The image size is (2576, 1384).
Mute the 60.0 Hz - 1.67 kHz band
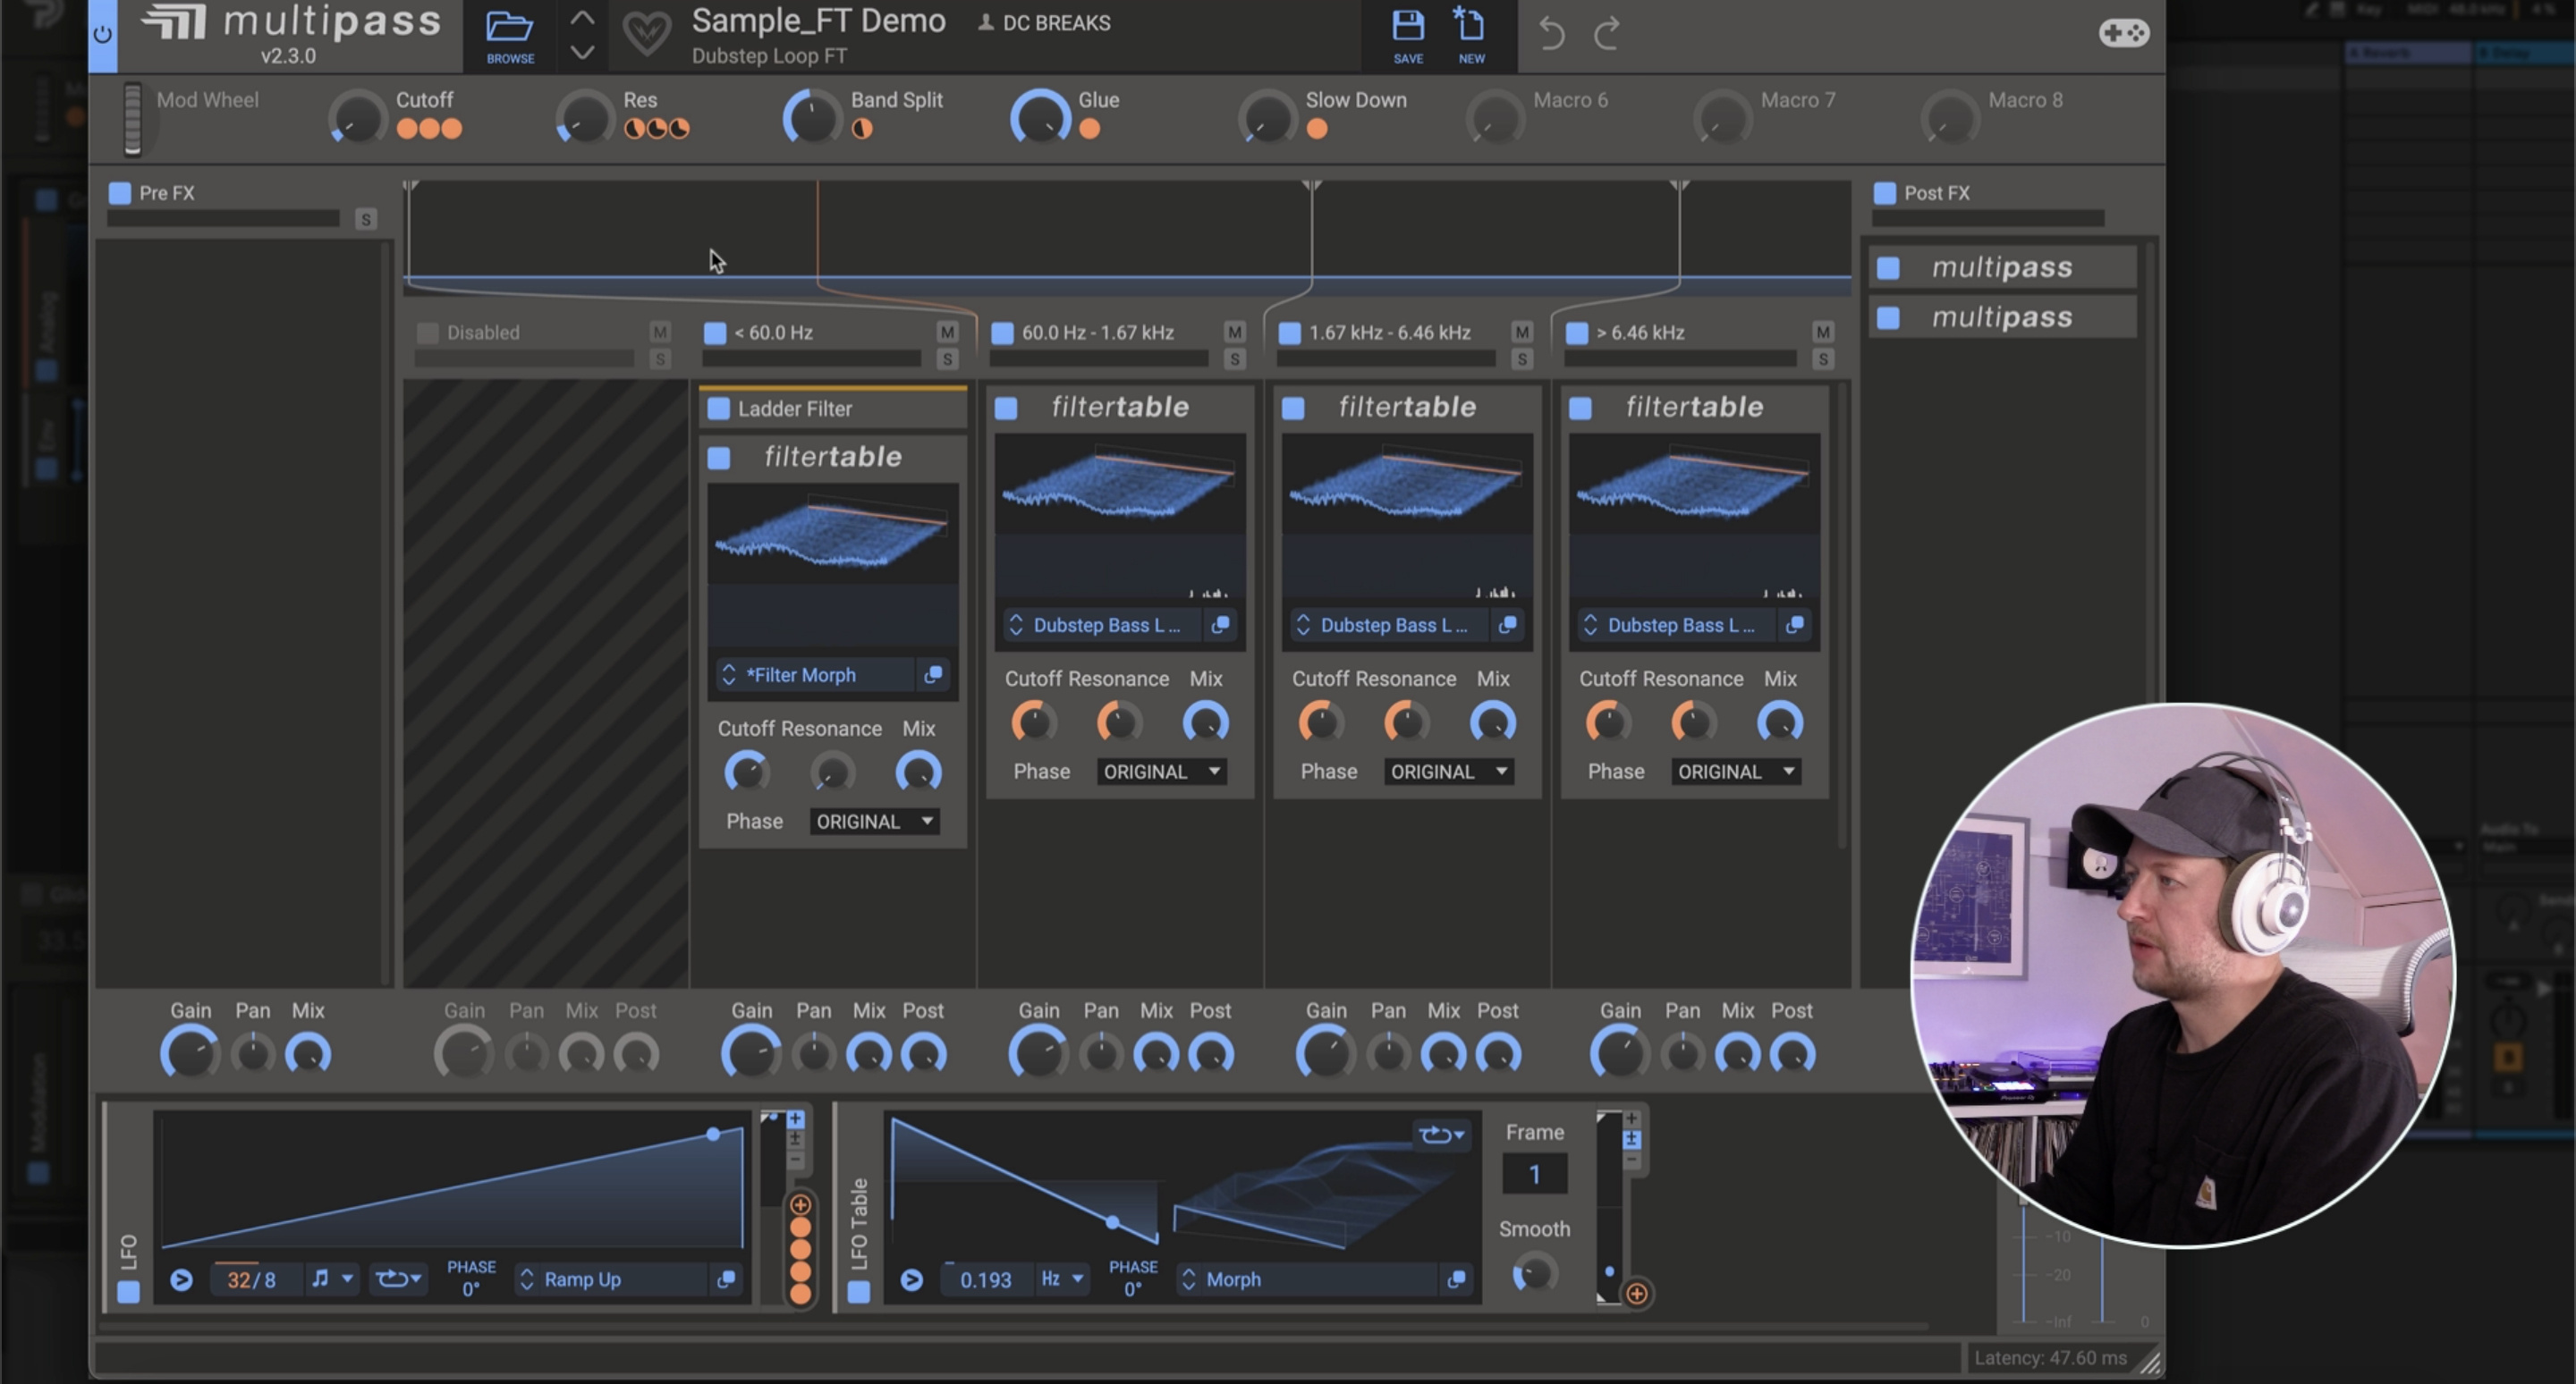click(x=1234, y=332)
